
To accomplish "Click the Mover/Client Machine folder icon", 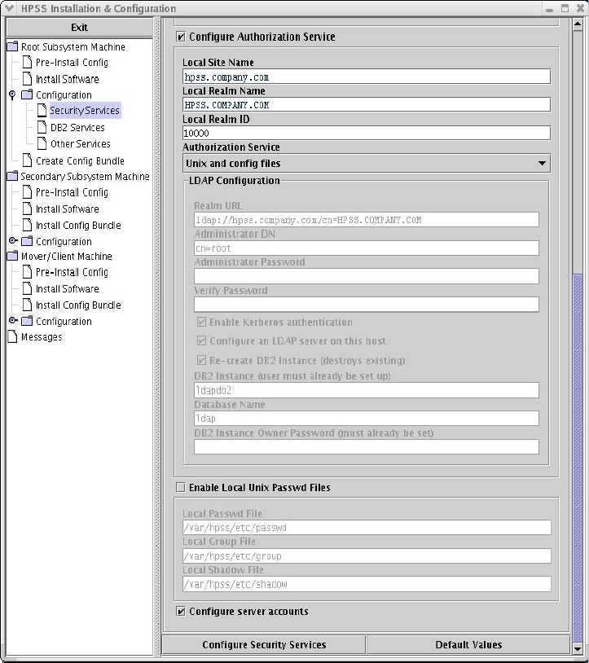I will pos(13,256).
